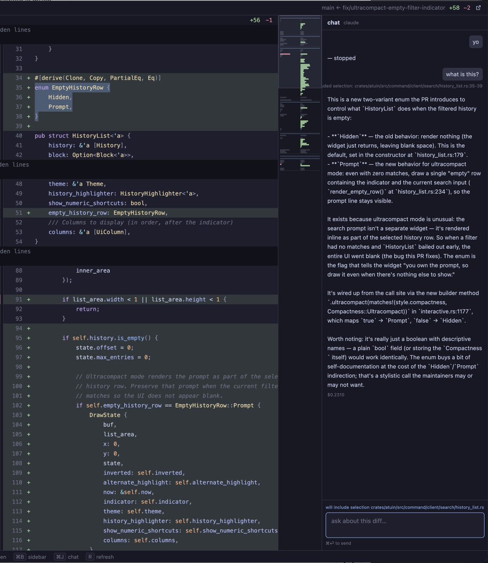Screen dimensions: 488x563
Task: Click line number 31 in the gutter
Action: pyautogui.click(x=19, y=49)
